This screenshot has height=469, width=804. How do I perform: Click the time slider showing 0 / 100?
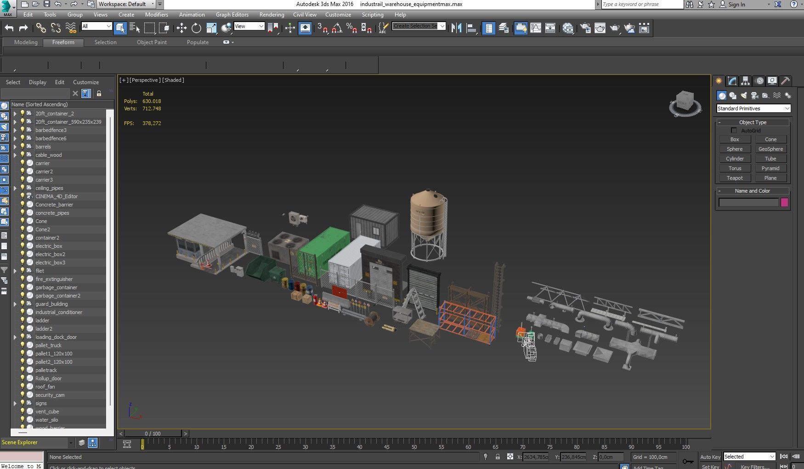(153, 434)
